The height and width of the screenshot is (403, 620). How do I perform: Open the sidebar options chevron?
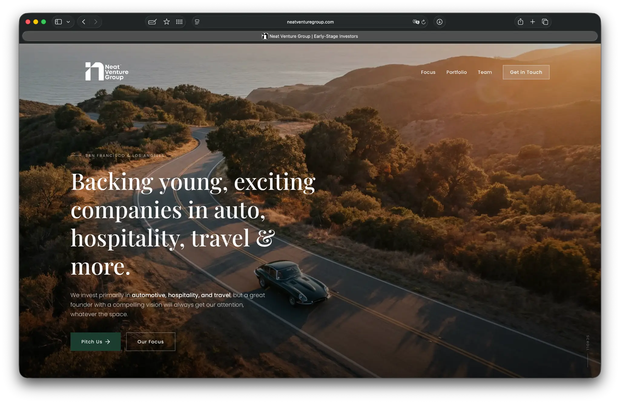[x=68, y=21]
